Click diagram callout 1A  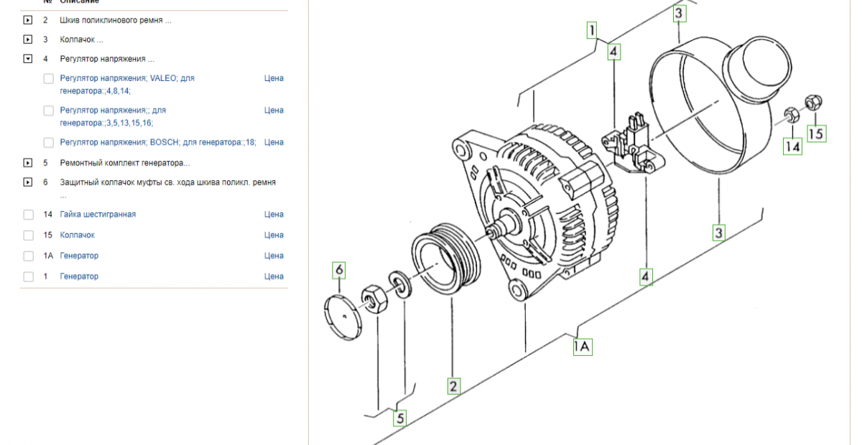582,347
